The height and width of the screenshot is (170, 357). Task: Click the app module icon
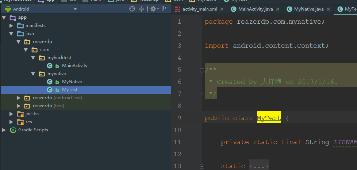coord(13,18)
